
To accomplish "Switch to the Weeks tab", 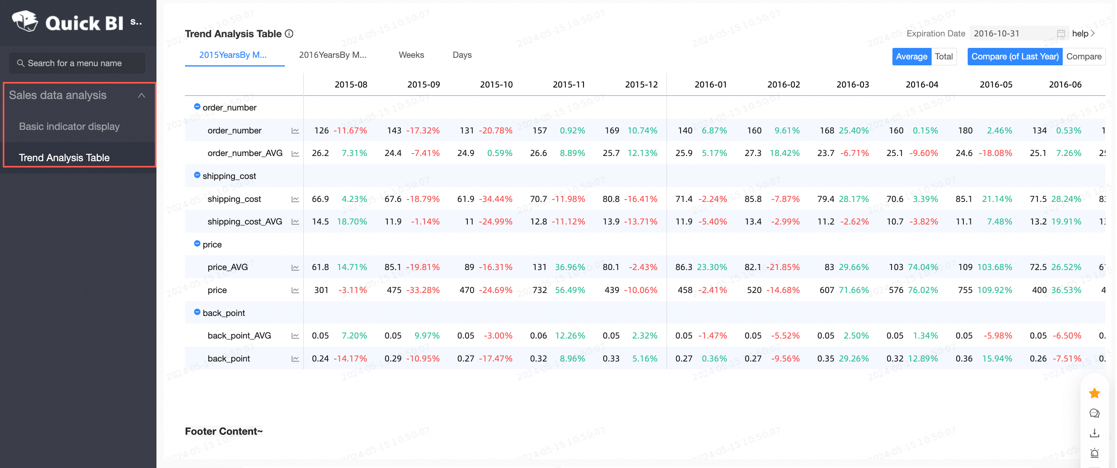I will pyautogui.click(x=411, y=55).
